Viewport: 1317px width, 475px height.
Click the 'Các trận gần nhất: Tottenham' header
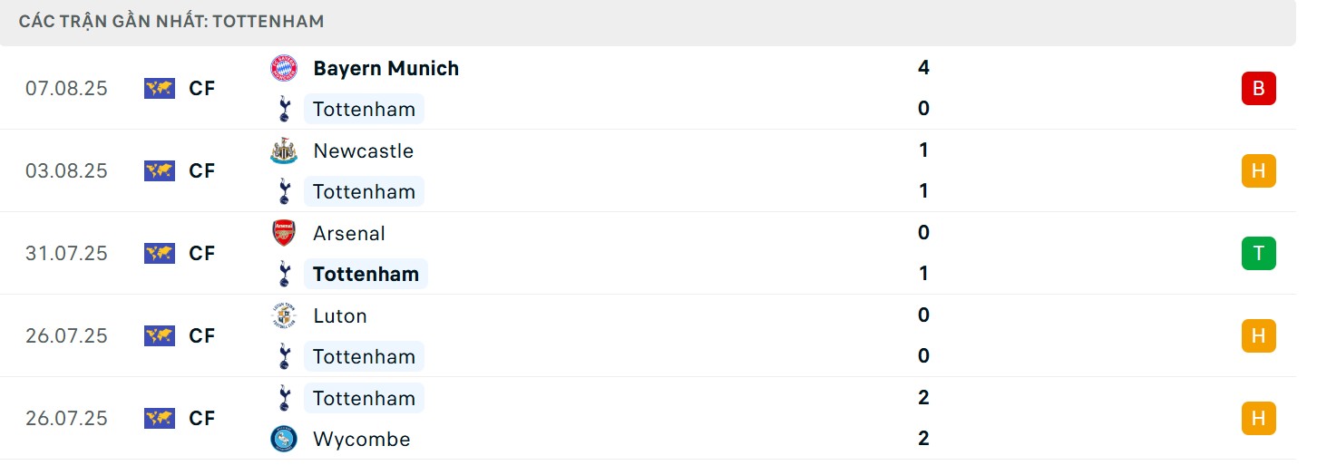(x=171, y=22)
